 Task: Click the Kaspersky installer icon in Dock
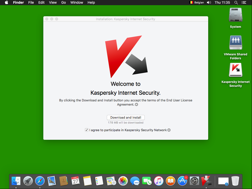click(x=206, y=181)
